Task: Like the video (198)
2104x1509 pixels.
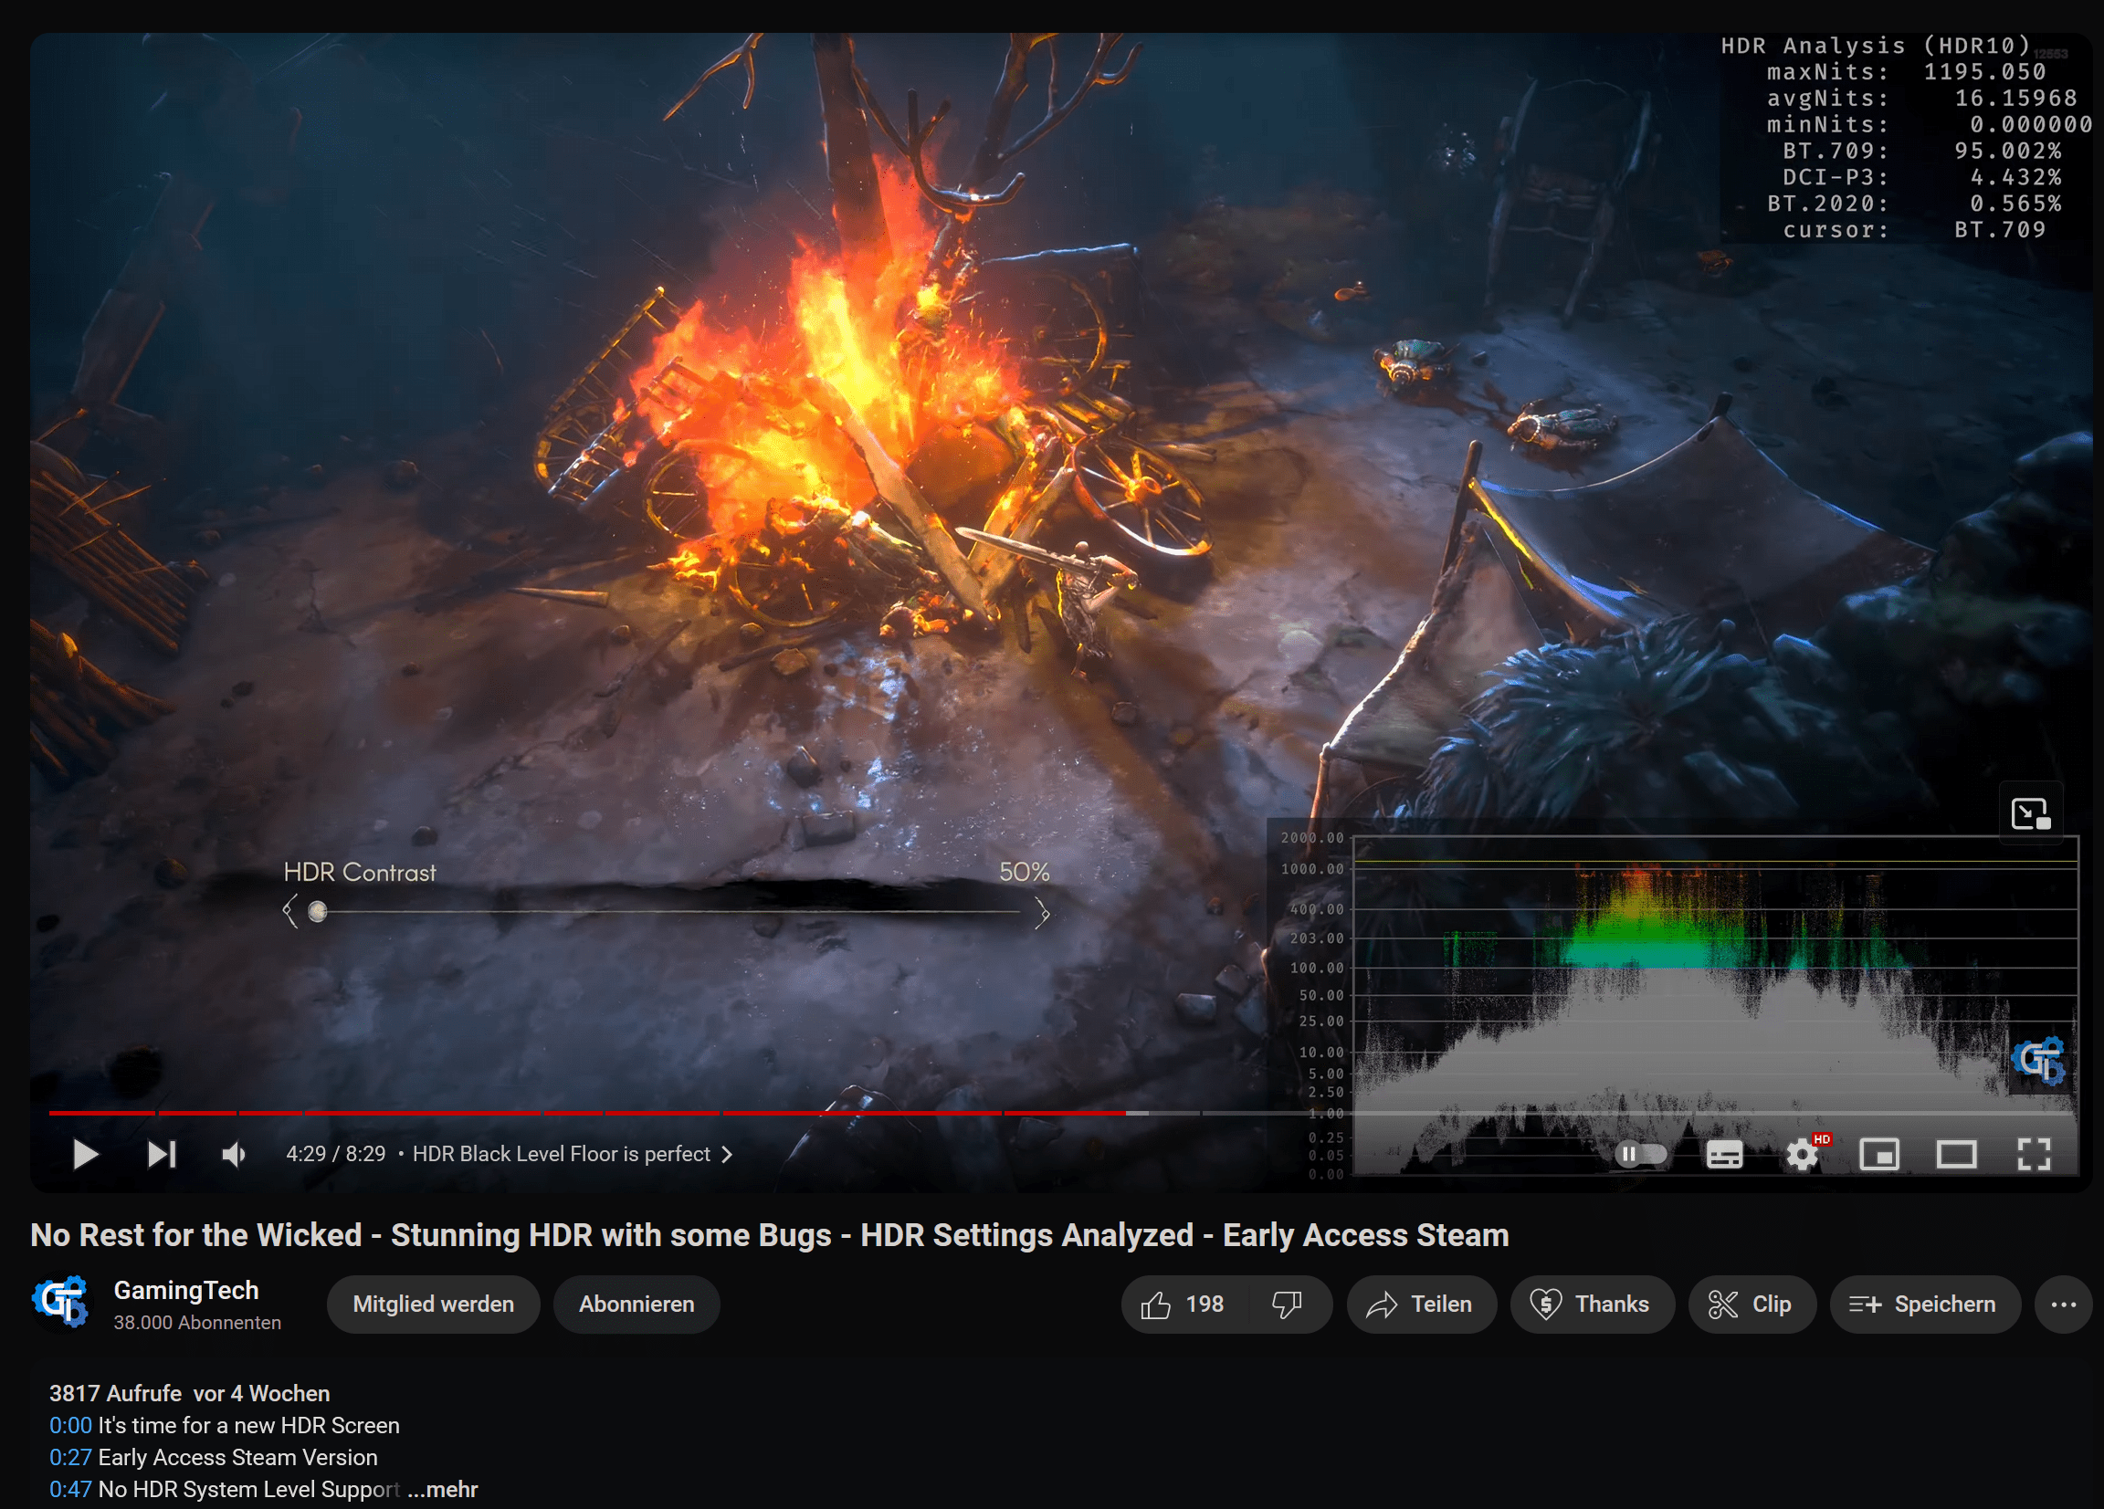Action: click(x=1184, y=1304)
